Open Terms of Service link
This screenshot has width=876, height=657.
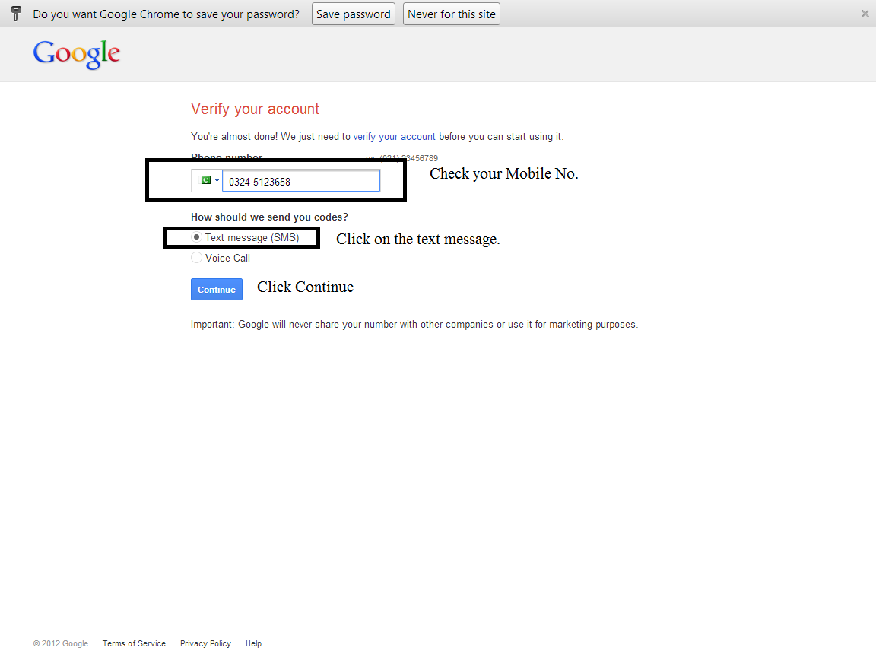tap(134, 643)
